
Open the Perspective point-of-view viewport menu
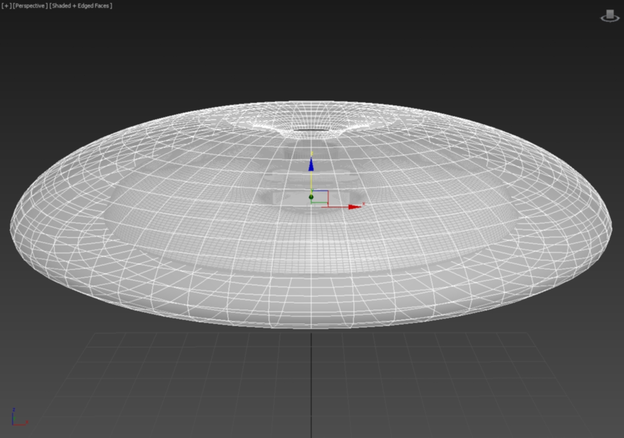point(30,6)
